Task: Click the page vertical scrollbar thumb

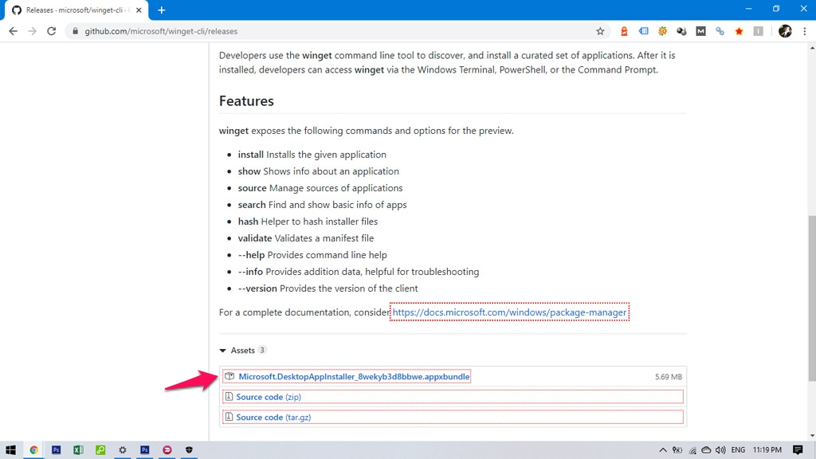Action: (812, 298)
